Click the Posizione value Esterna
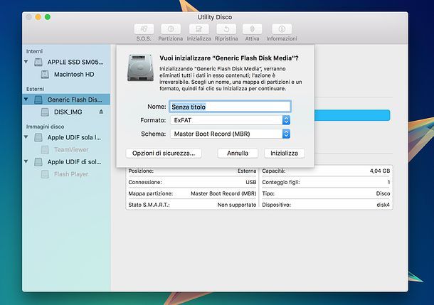 coord(247,171)
